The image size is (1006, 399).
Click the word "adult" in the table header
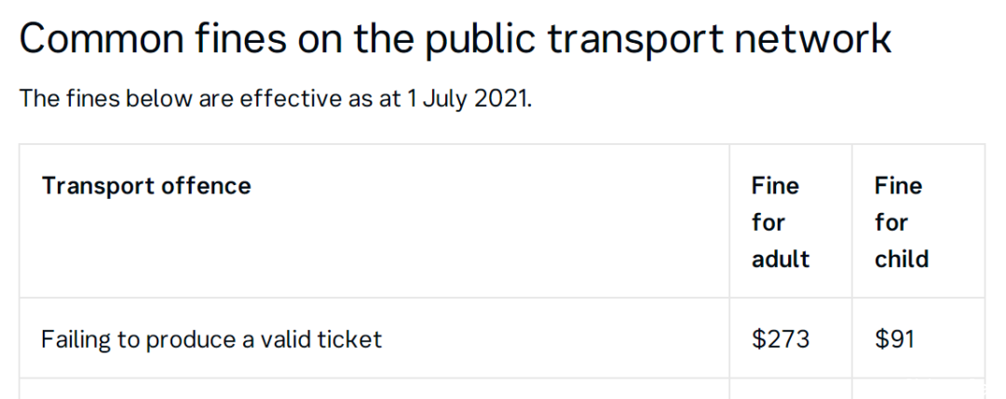pos(781,259)
